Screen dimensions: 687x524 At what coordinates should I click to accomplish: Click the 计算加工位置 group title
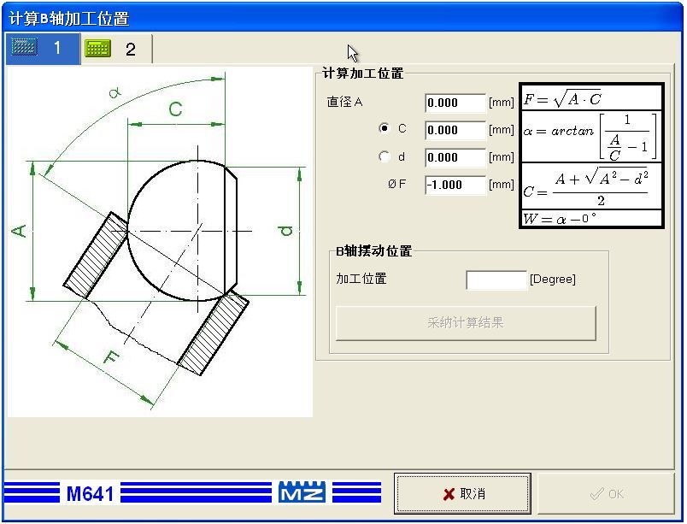[363, 74]
